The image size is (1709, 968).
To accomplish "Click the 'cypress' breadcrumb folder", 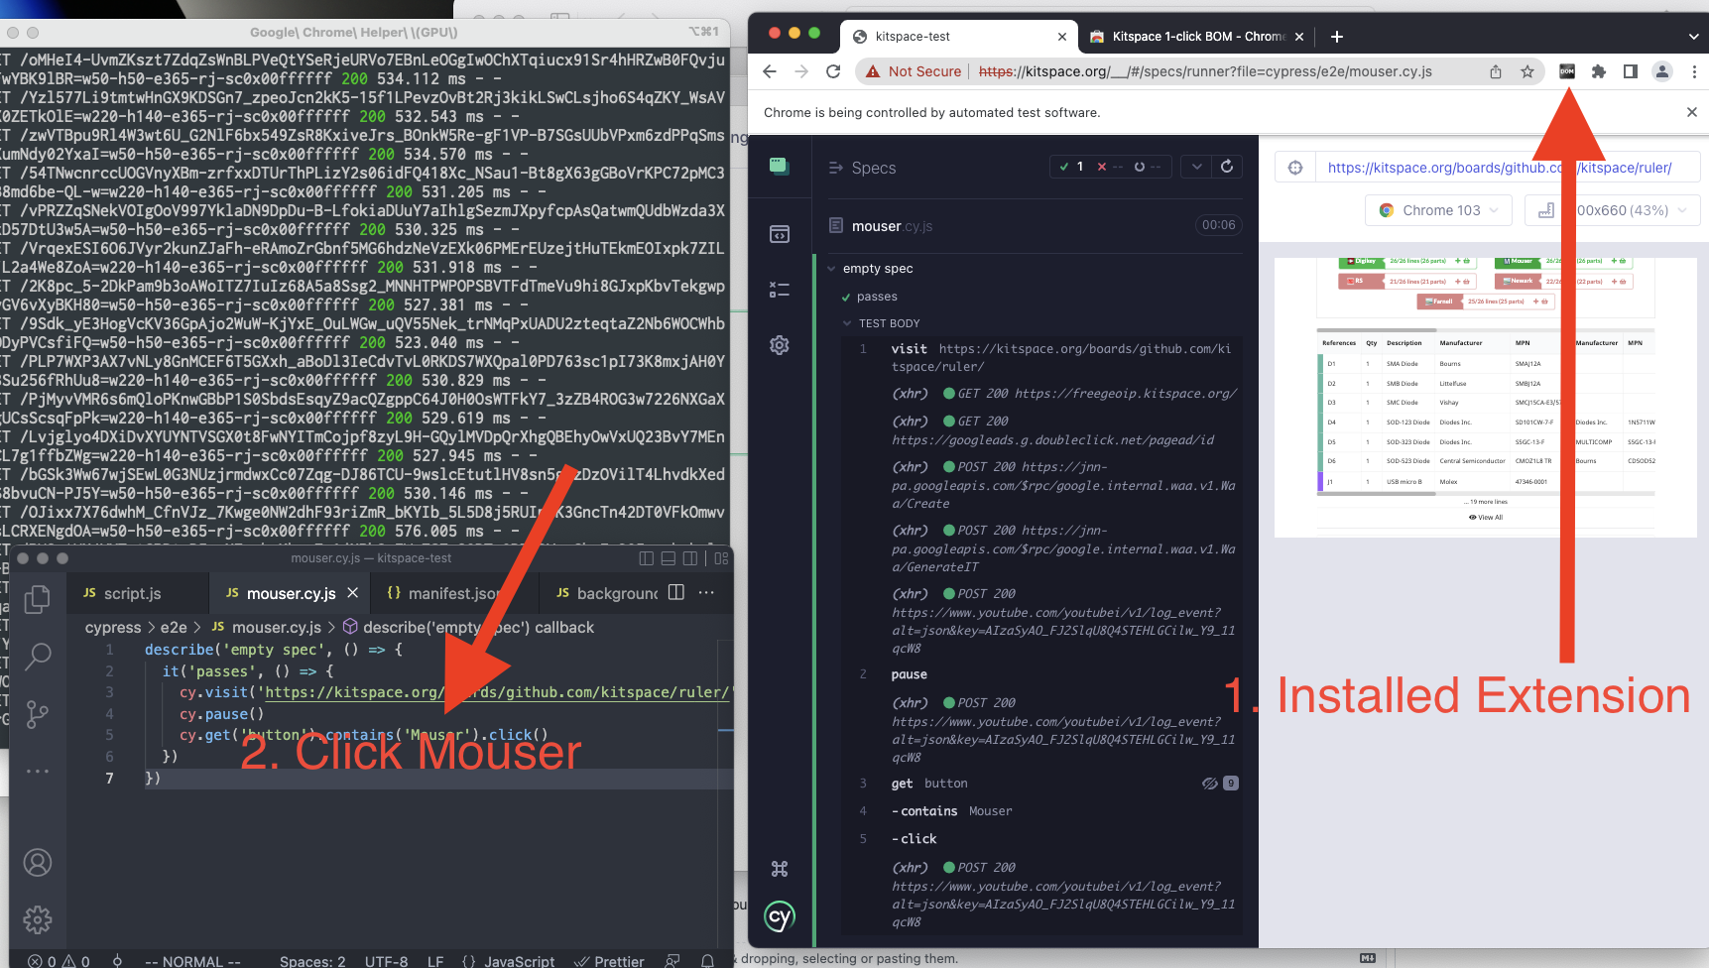I will [x=113, y=627].
